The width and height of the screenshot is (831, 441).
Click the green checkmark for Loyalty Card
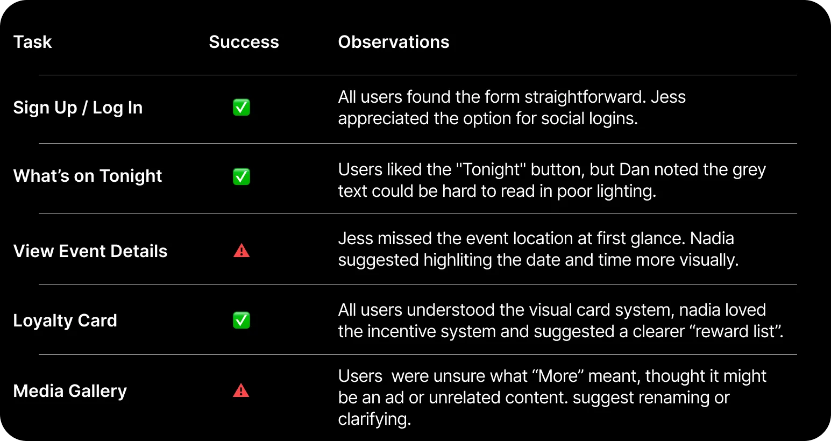242,321
